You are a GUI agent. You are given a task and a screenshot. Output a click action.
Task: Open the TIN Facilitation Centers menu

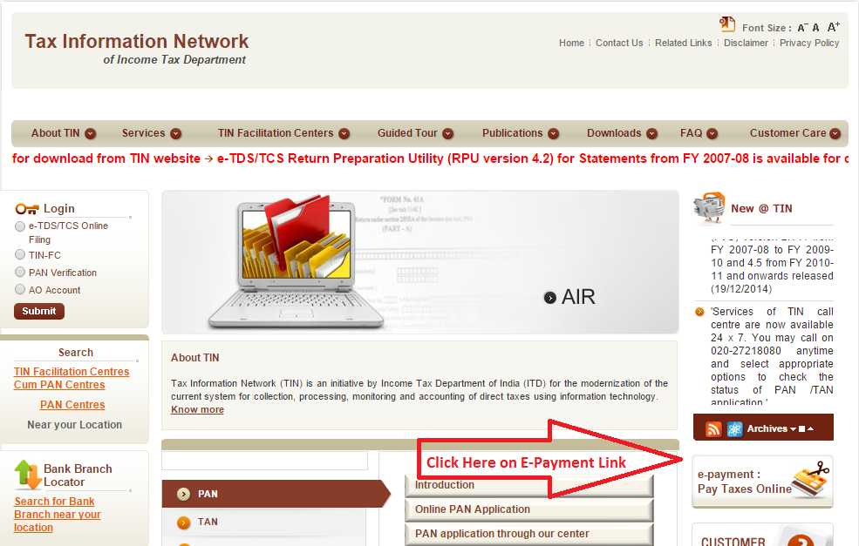click(x=276, y=133)
